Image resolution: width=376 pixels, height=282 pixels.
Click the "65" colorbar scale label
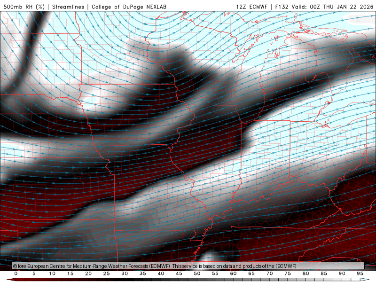click(251, 274)
